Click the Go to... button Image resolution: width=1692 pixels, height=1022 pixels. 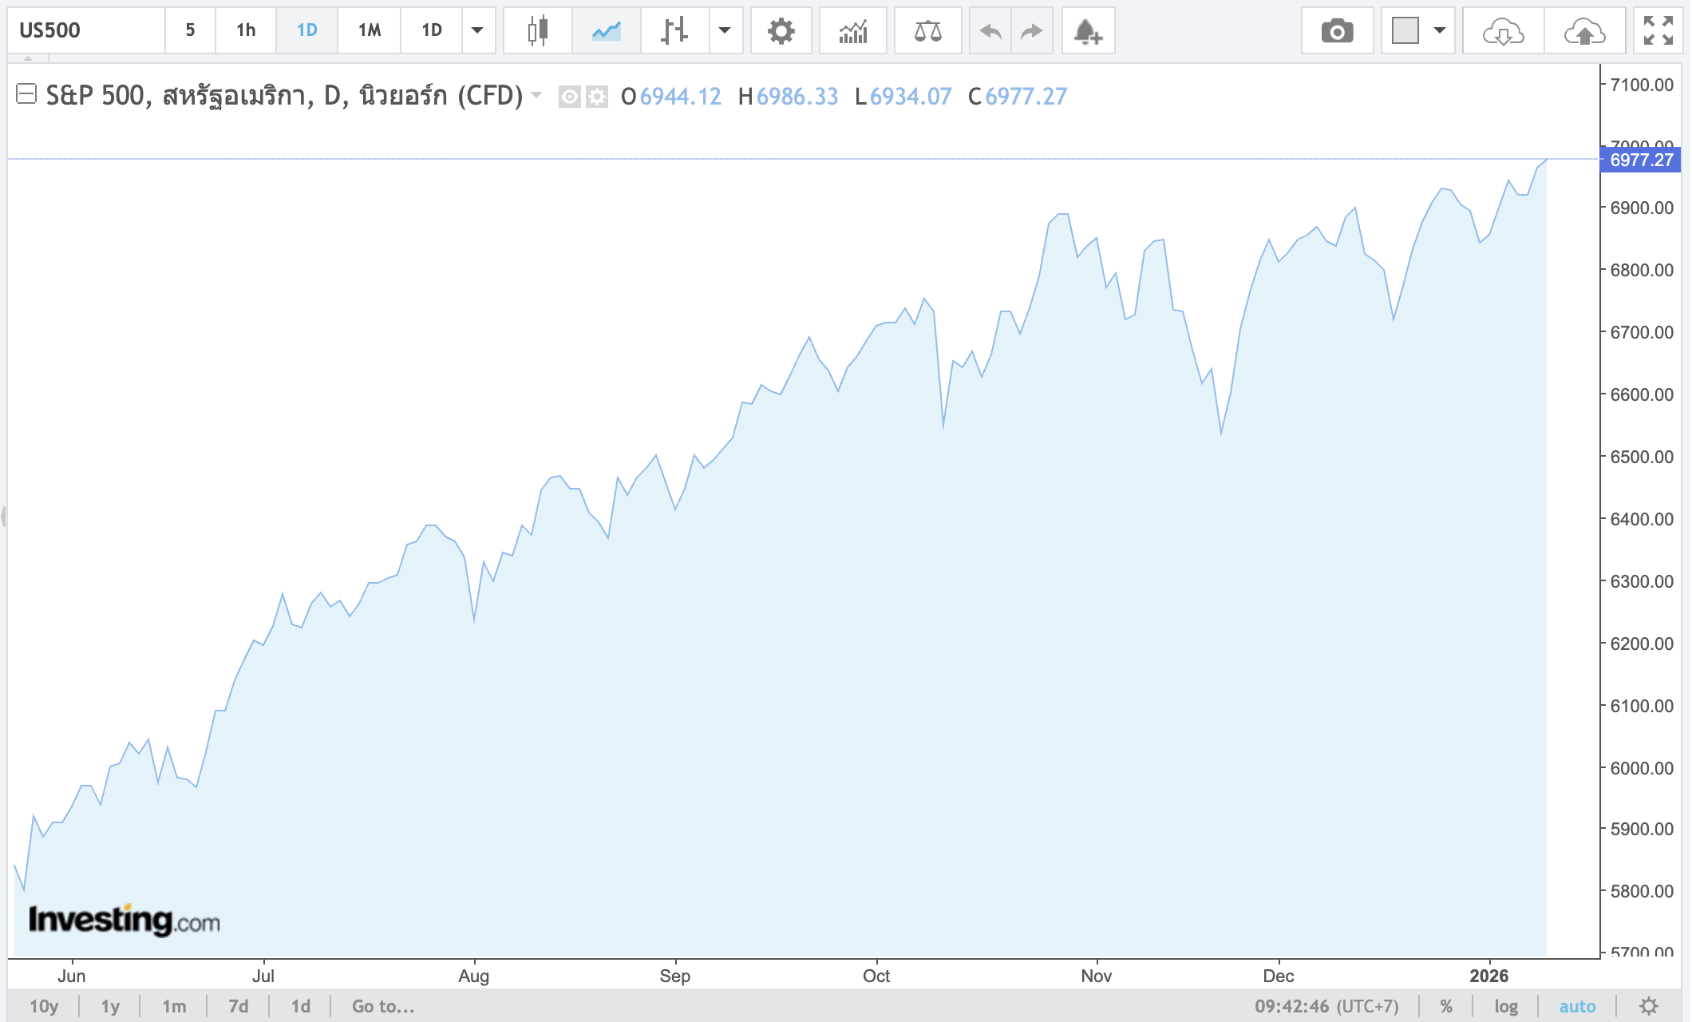383,1006
